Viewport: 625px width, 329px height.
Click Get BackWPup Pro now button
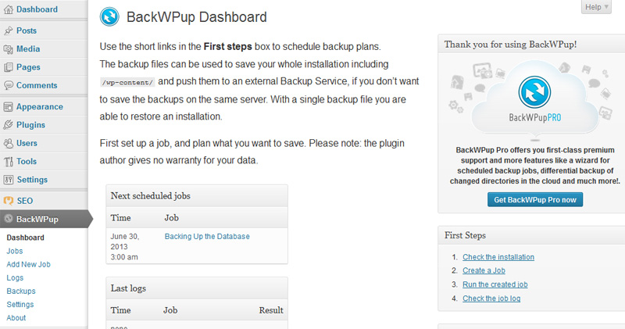click(535, 200)
